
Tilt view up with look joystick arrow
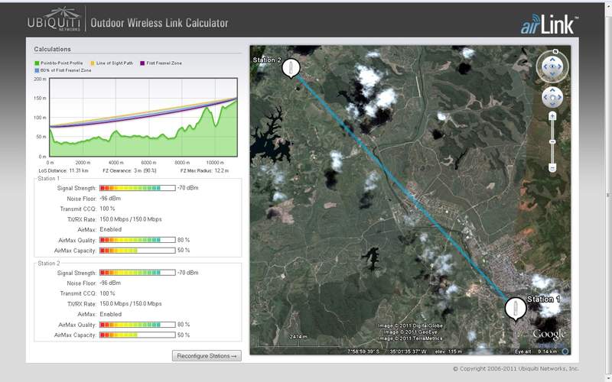[552, 60]
